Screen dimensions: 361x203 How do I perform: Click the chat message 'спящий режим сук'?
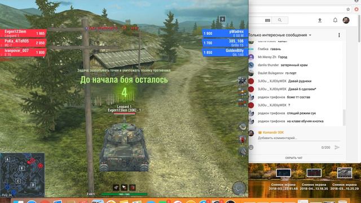(301, 113)
